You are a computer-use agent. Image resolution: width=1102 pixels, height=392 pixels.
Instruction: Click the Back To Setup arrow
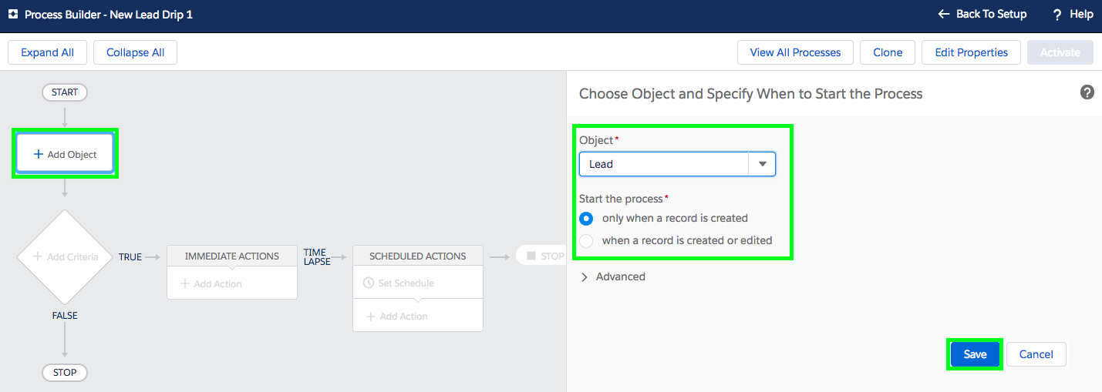(943, 14)
